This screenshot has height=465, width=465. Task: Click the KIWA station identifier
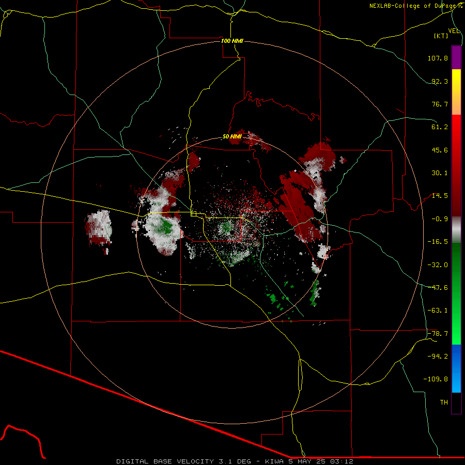tap(274, 461)
